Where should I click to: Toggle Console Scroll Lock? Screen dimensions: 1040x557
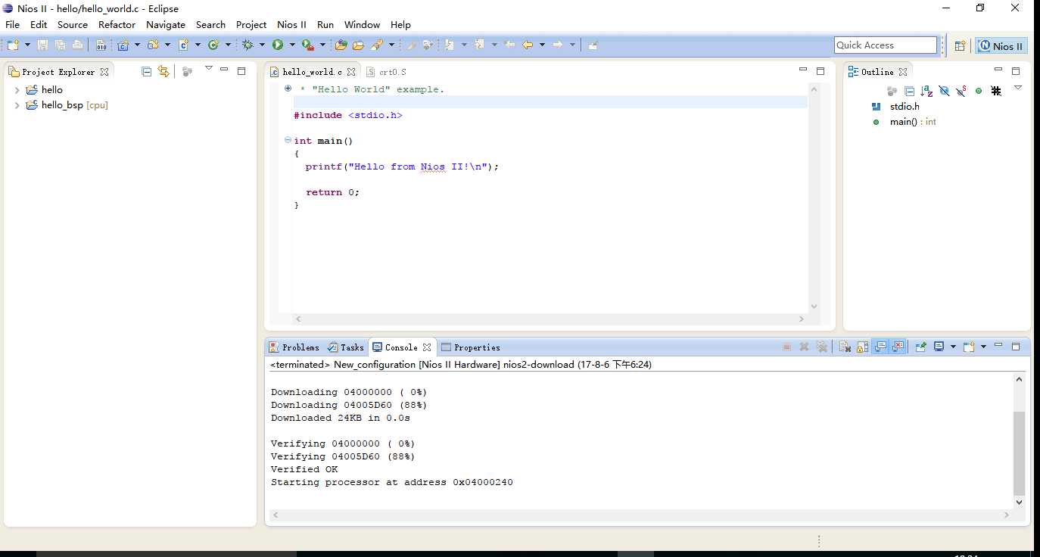point(862,347)
